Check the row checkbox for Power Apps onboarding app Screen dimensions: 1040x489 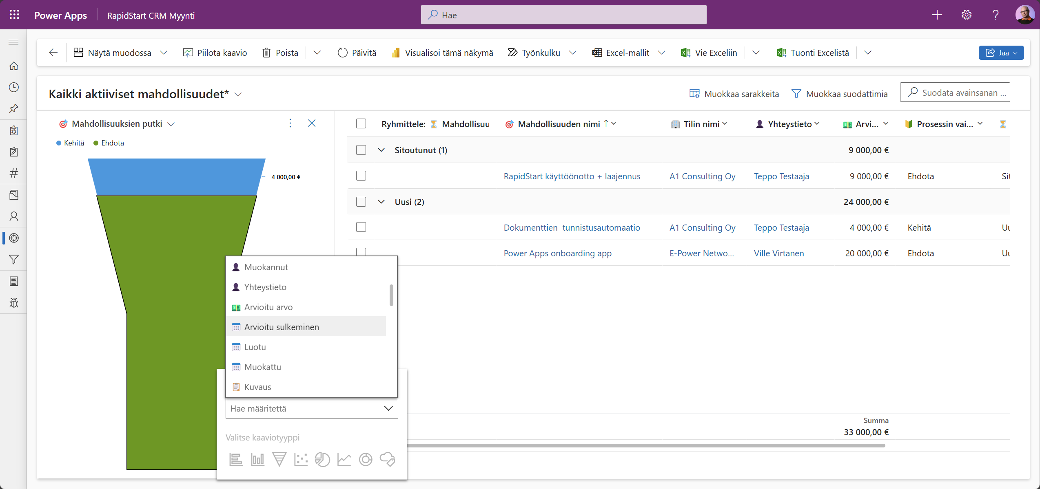361,252
